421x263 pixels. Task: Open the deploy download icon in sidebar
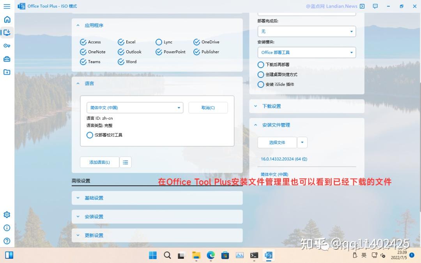(x=7, y=33)
